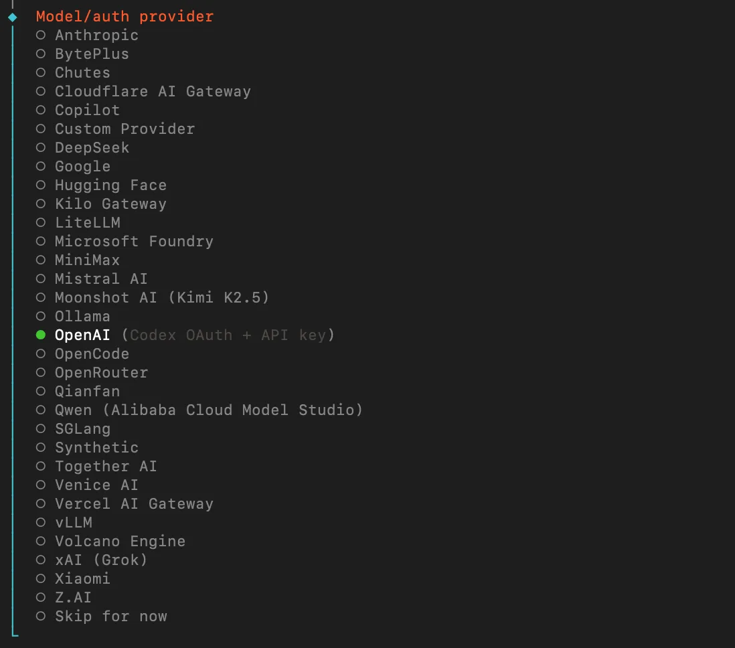Screen dimensions: 735x648
Task: Choose Custom Provider option
Action: click(125, 129)
